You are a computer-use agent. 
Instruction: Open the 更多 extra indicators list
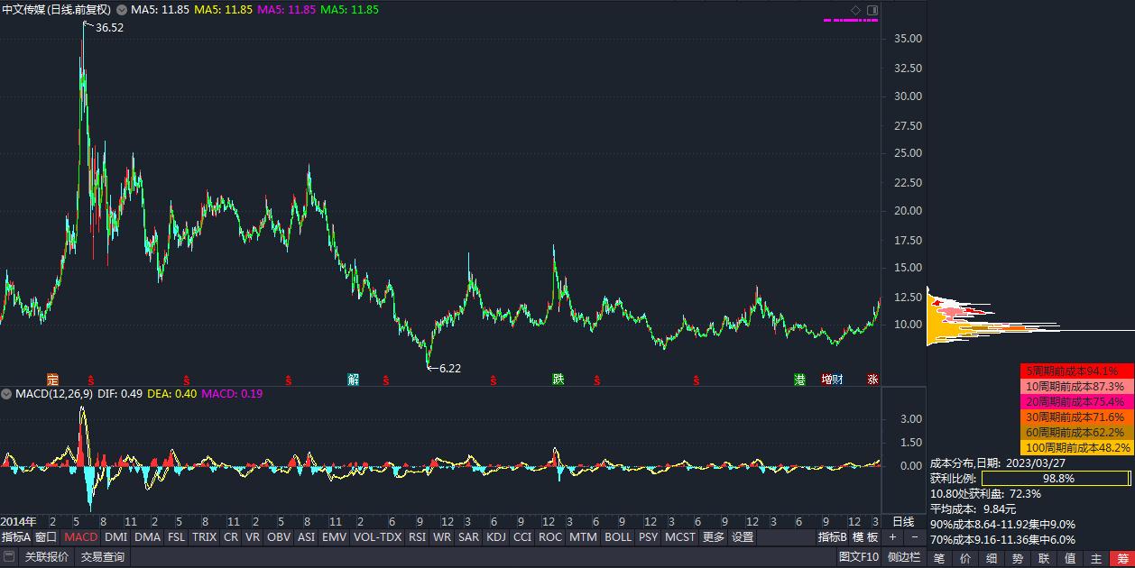pyautogui.click(x=712, y=536)
